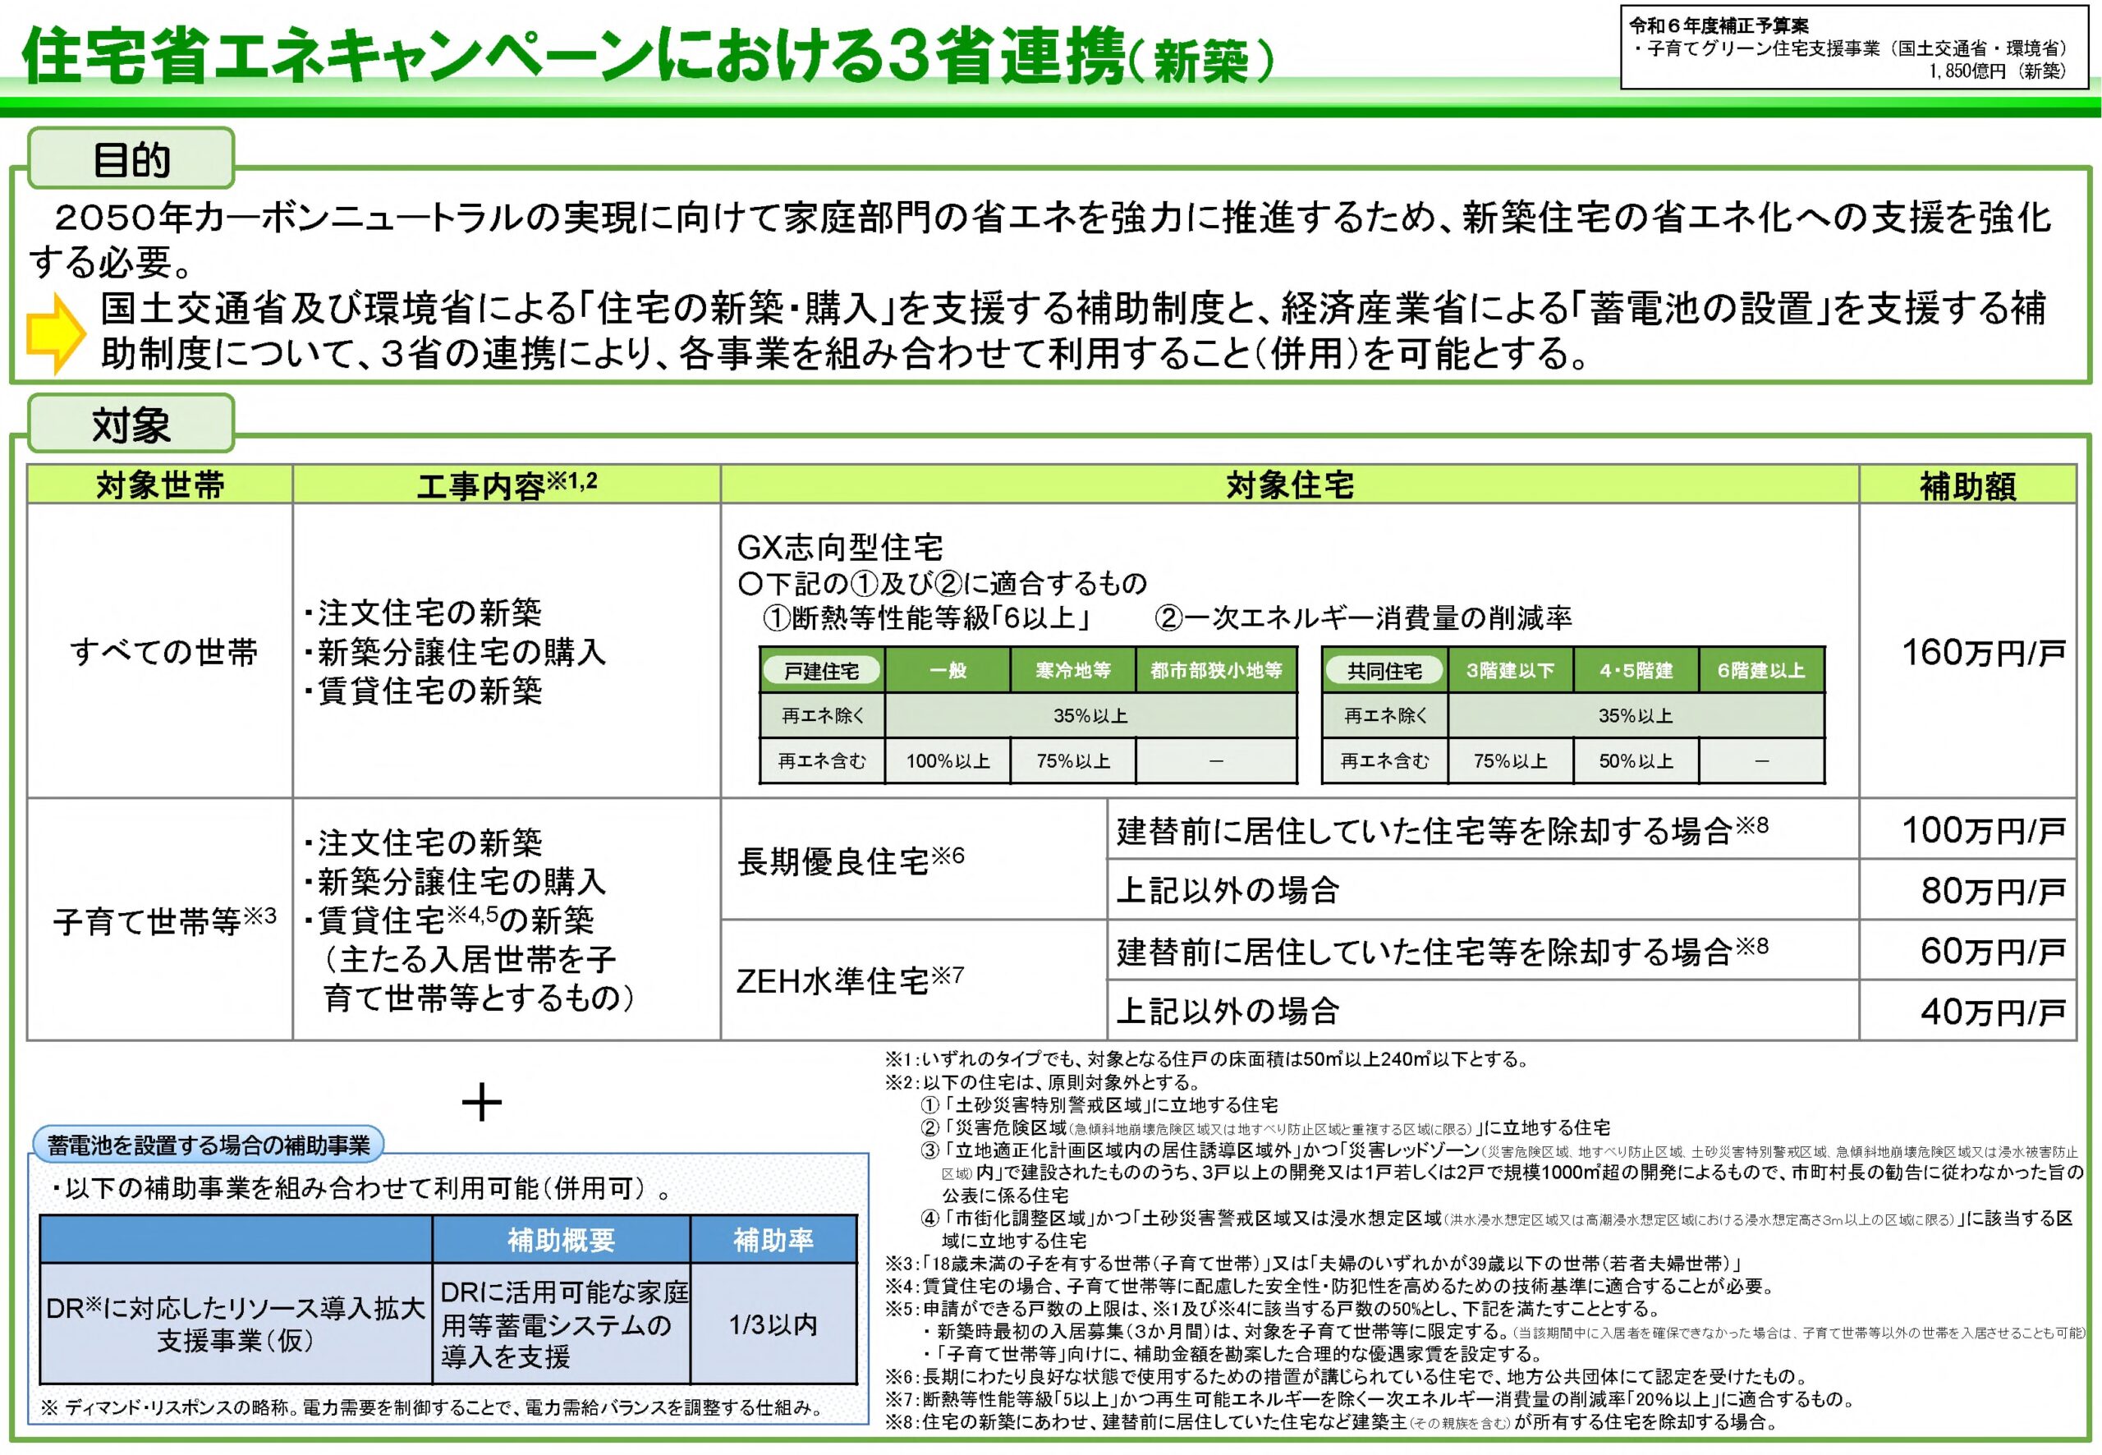Click the 補助率 header in battery table
This screenshot has height=1455, width=2102.
[773, 1240]
